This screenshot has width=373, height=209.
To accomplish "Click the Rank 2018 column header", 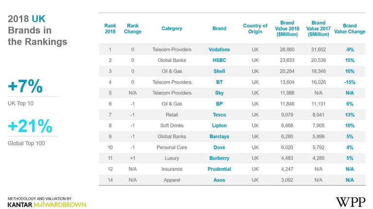I will click(110, 29).
